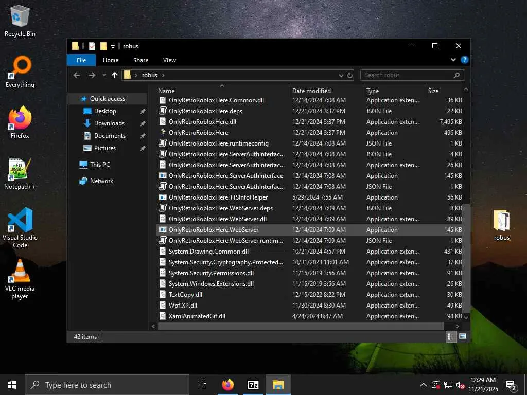527x395 pixels.
Task: Open Firefox from the taskbar
Action: click(228, 385)
